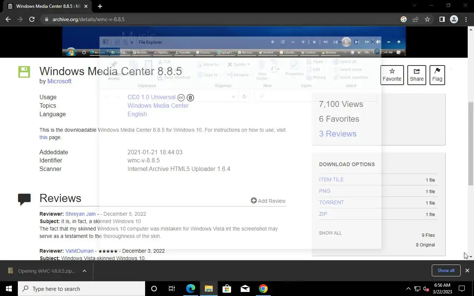Bookmark this page with star icon
474x296 pixels.
[427, 19]
